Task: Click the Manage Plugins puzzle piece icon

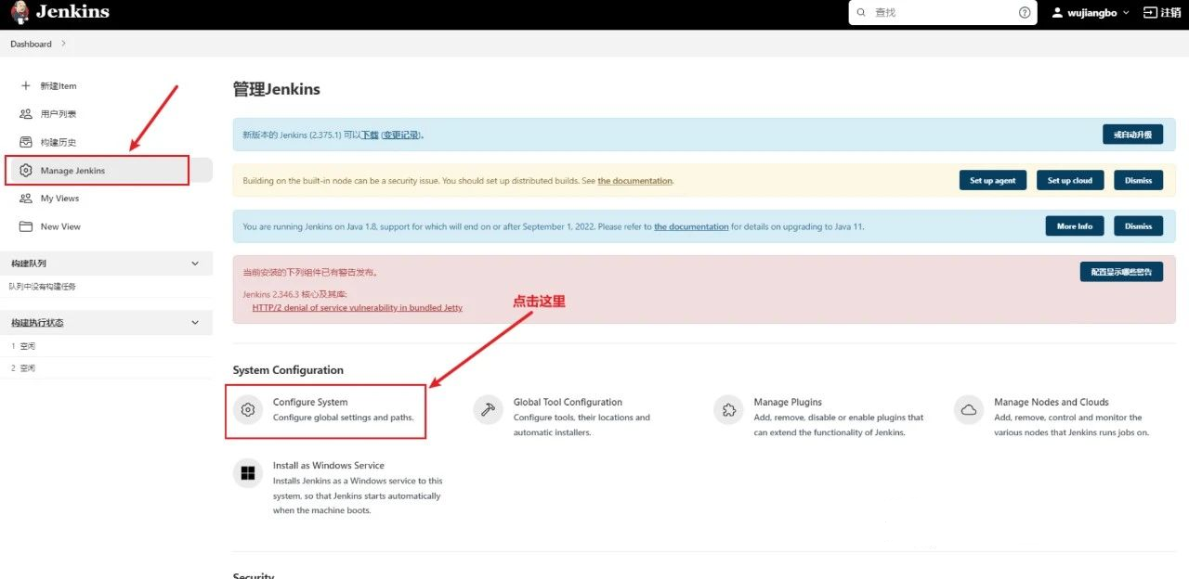Action: click(x=729, y=409)
